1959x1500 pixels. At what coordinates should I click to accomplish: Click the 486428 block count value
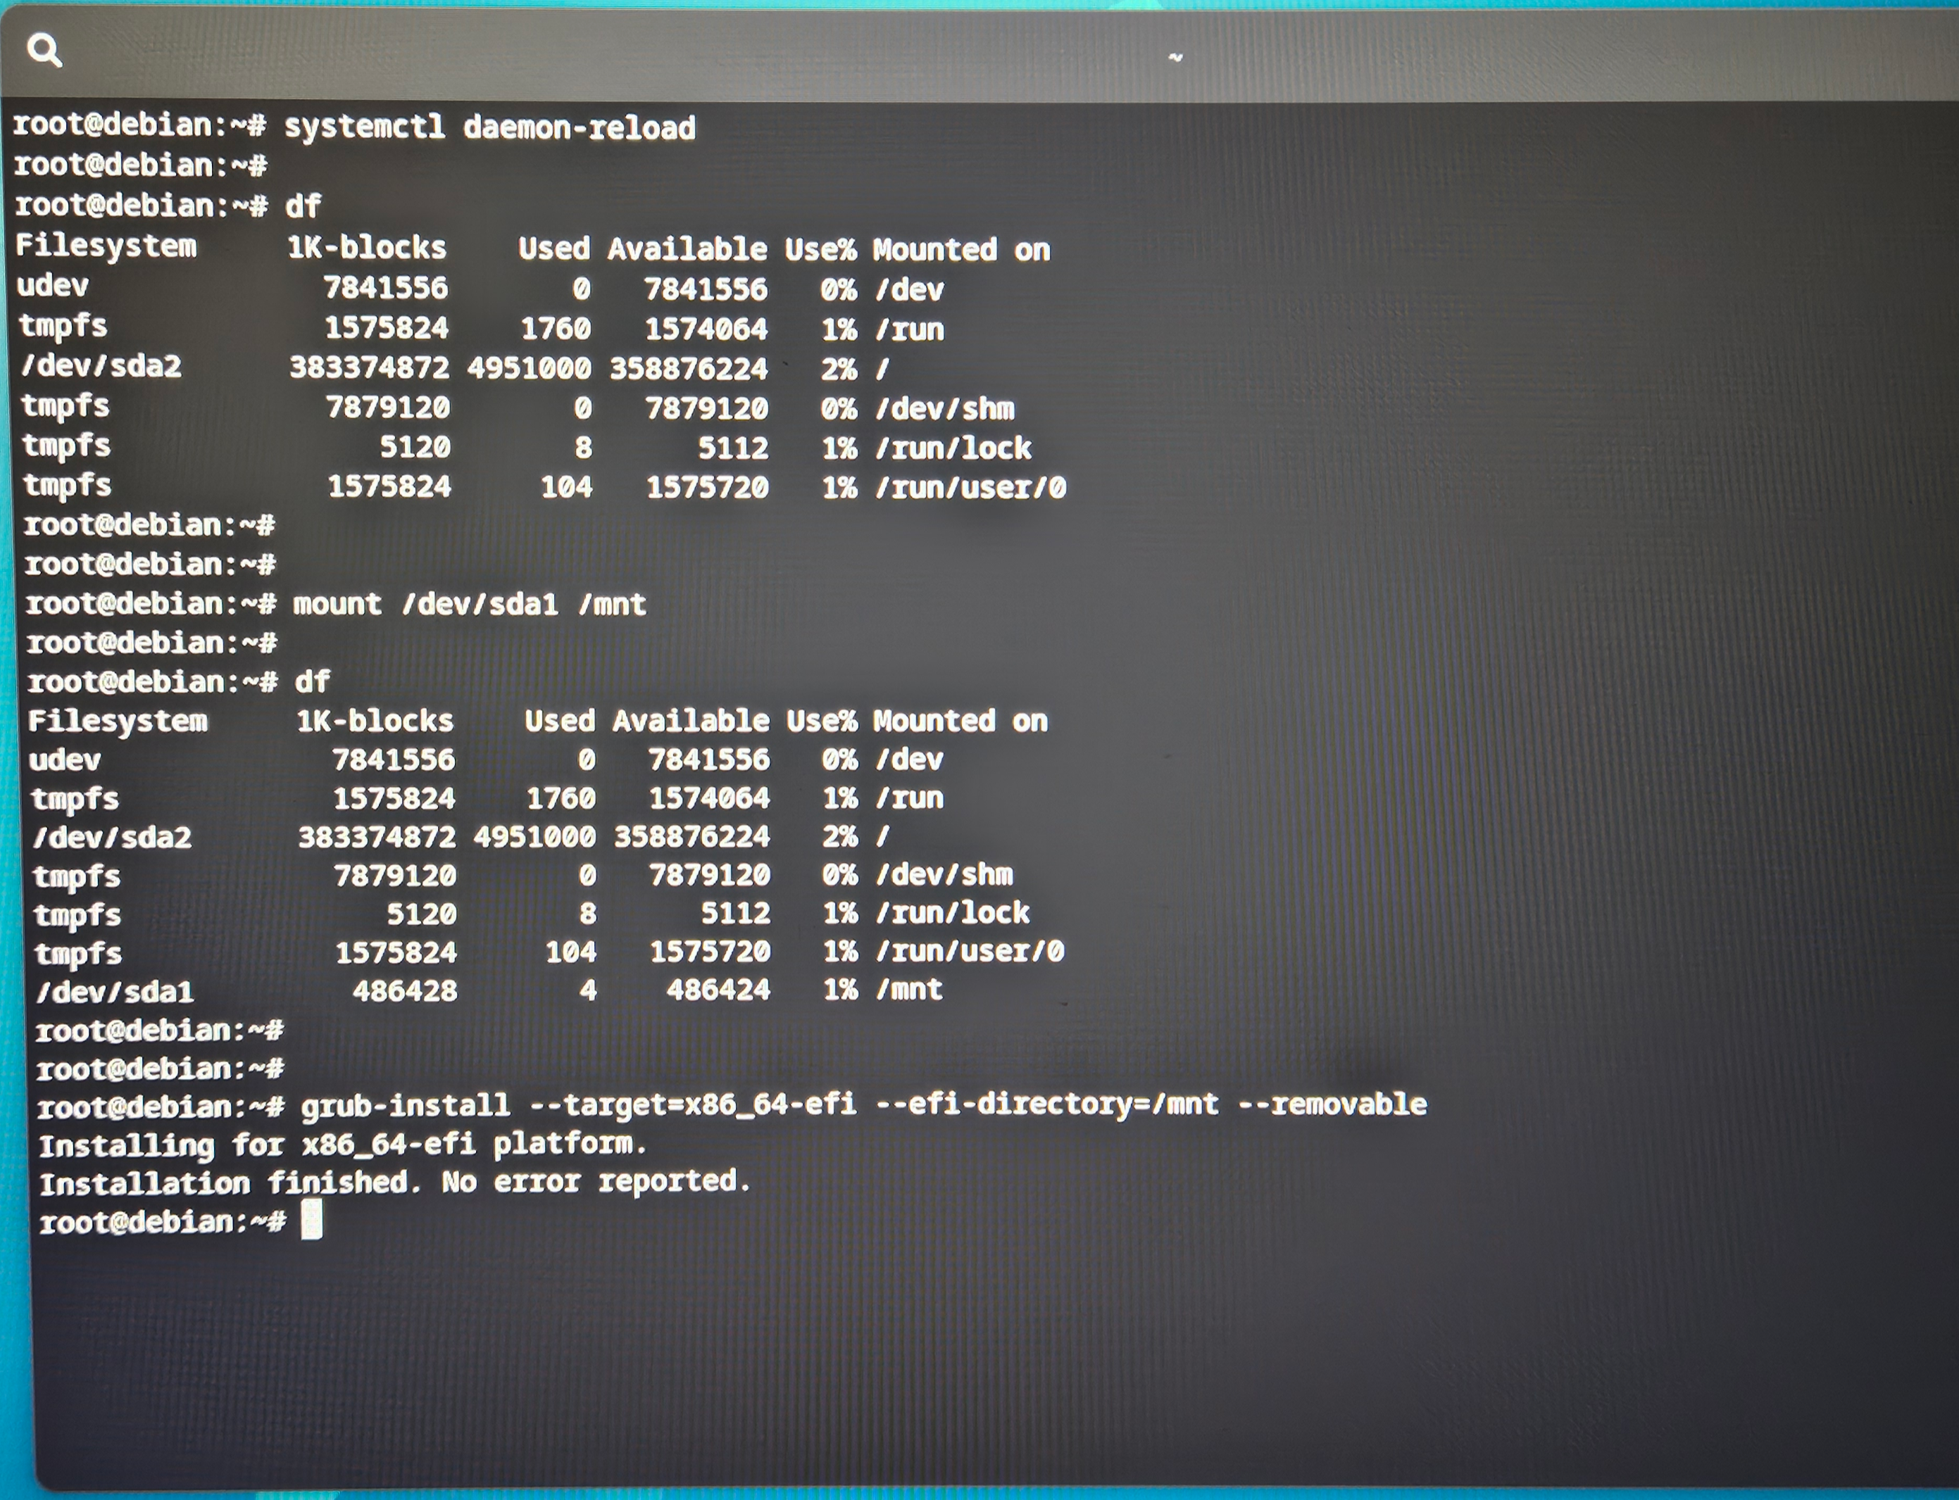pos(405,991)
